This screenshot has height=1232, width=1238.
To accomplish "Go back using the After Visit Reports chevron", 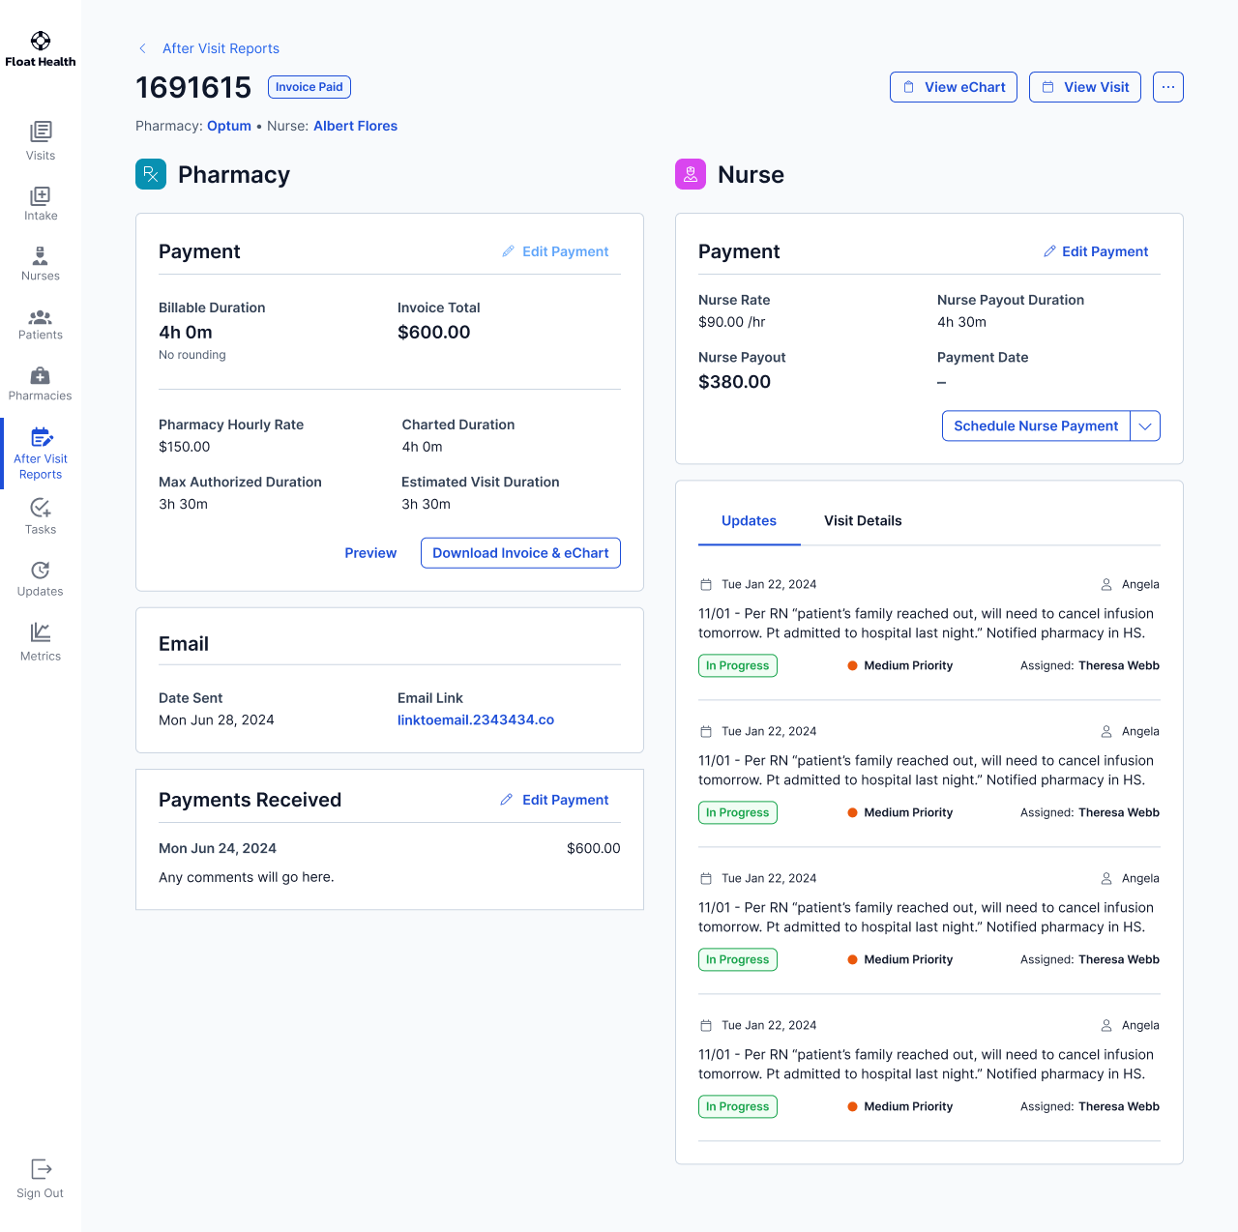I will (x=143, y=48).
